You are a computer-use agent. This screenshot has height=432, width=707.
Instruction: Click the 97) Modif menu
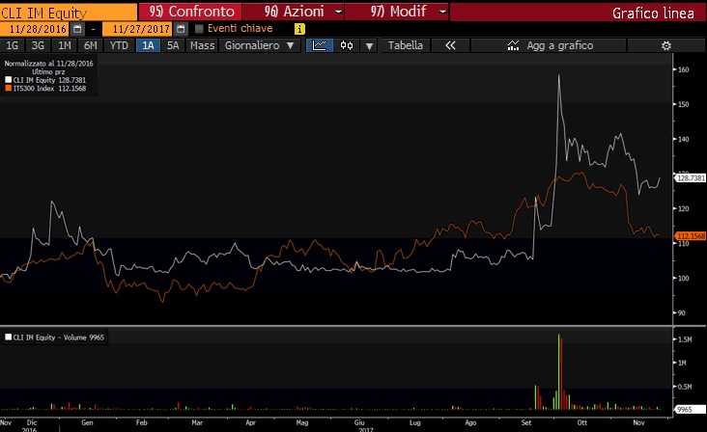click(399, 12)
